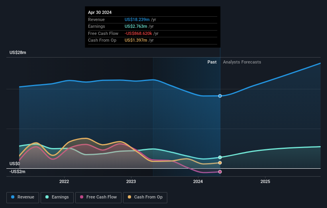The width and height of the screenshot is (327, 208).
Task: Click the orange Cash From Op legend dot
Action: pos(129,197)
